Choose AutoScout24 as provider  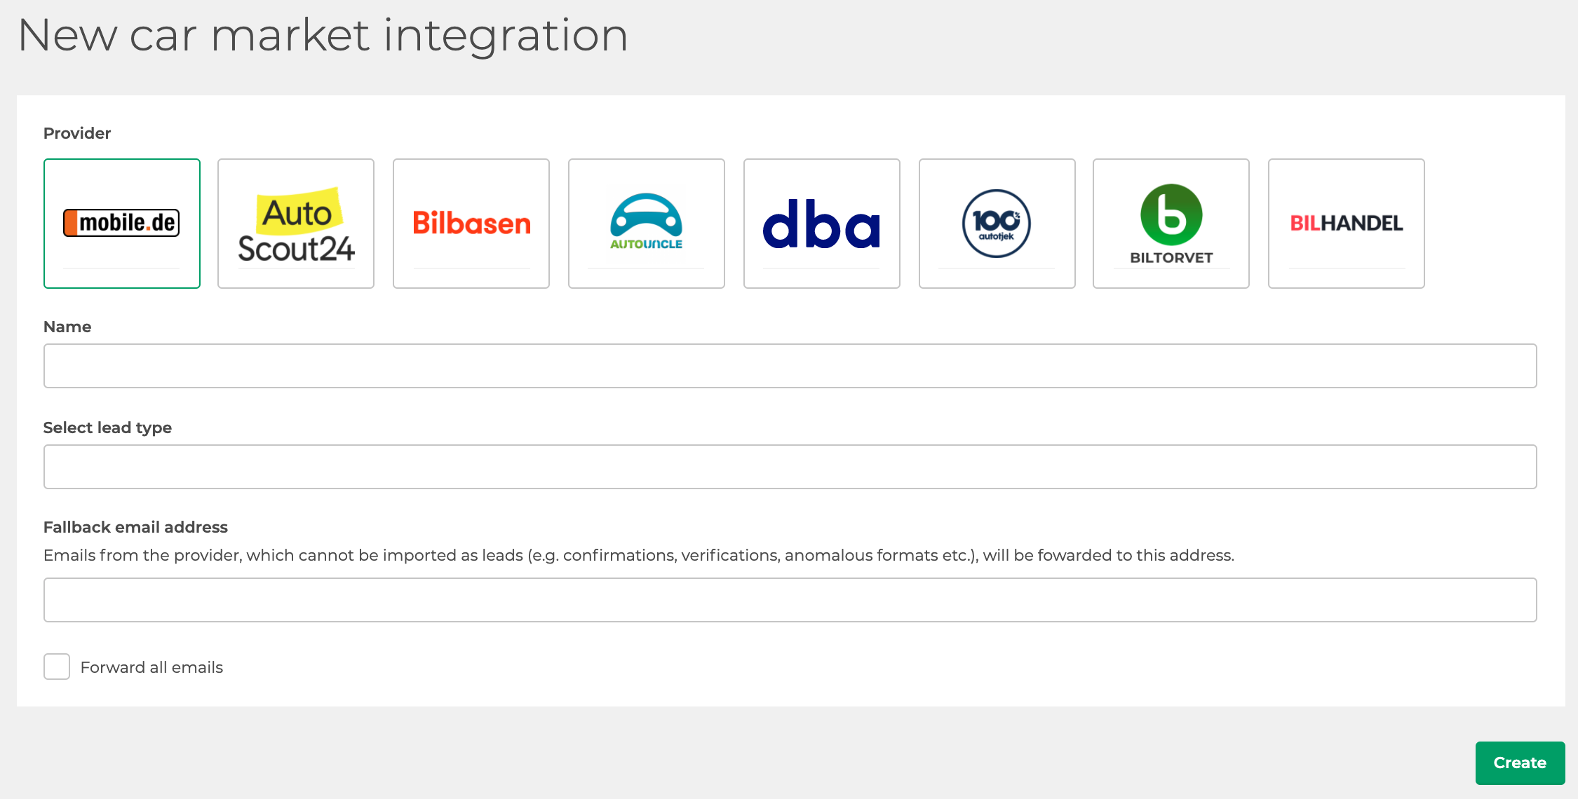pyautogui.click(x=296, y=224)
